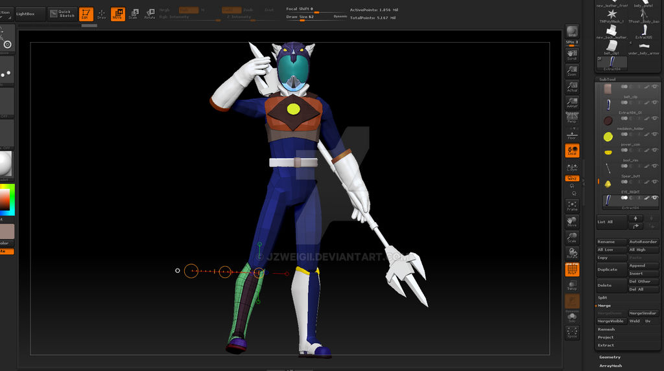Select the belt_clip1 tool thumbnail
The height and width of the screenshot is (371, 664).
coord(611,48)
